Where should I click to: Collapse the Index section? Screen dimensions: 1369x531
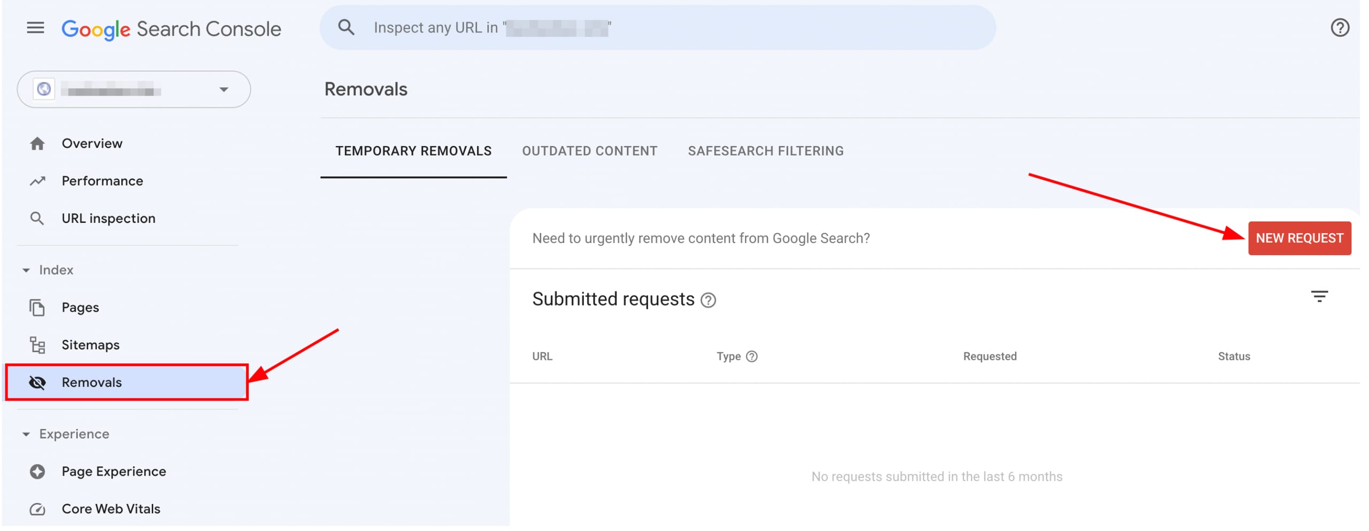click(26, 270)
